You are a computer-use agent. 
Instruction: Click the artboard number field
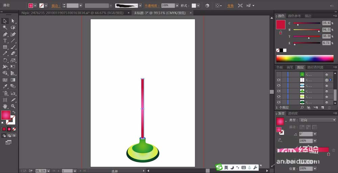[x=67, y=171]
